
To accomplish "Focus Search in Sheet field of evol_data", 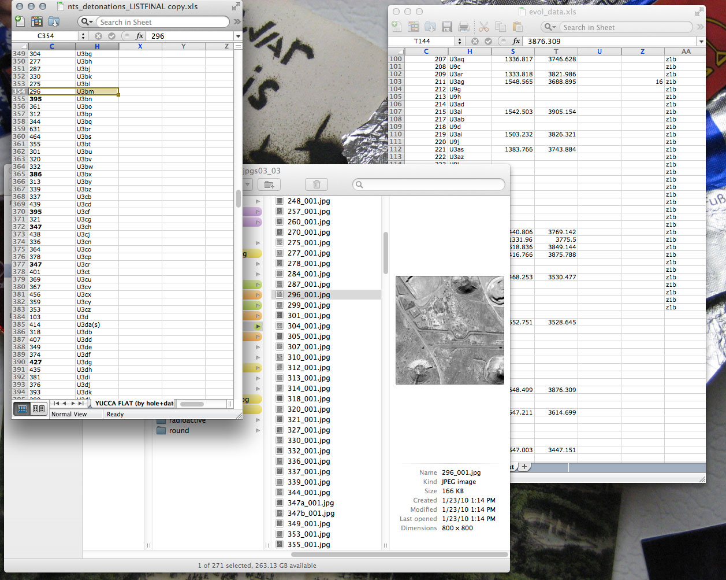I will click(x=626, y=27).
